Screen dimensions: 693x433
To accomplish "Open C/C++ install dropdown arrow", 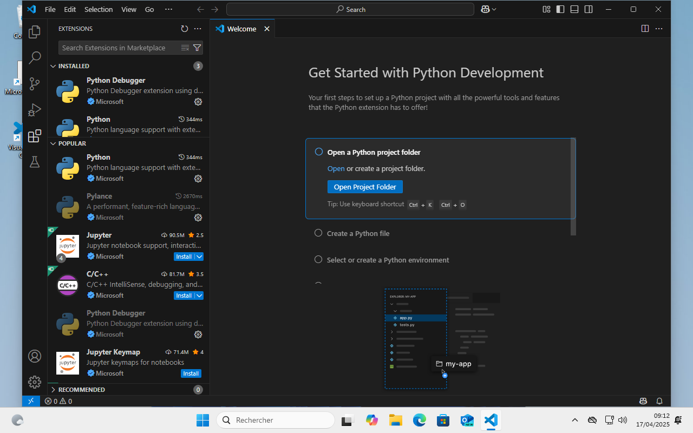I will [x=199, y=296].
